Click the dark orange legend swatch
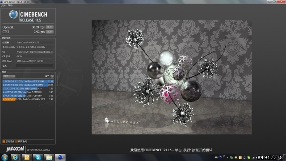286x161 pixels. (x=17, y=141)
